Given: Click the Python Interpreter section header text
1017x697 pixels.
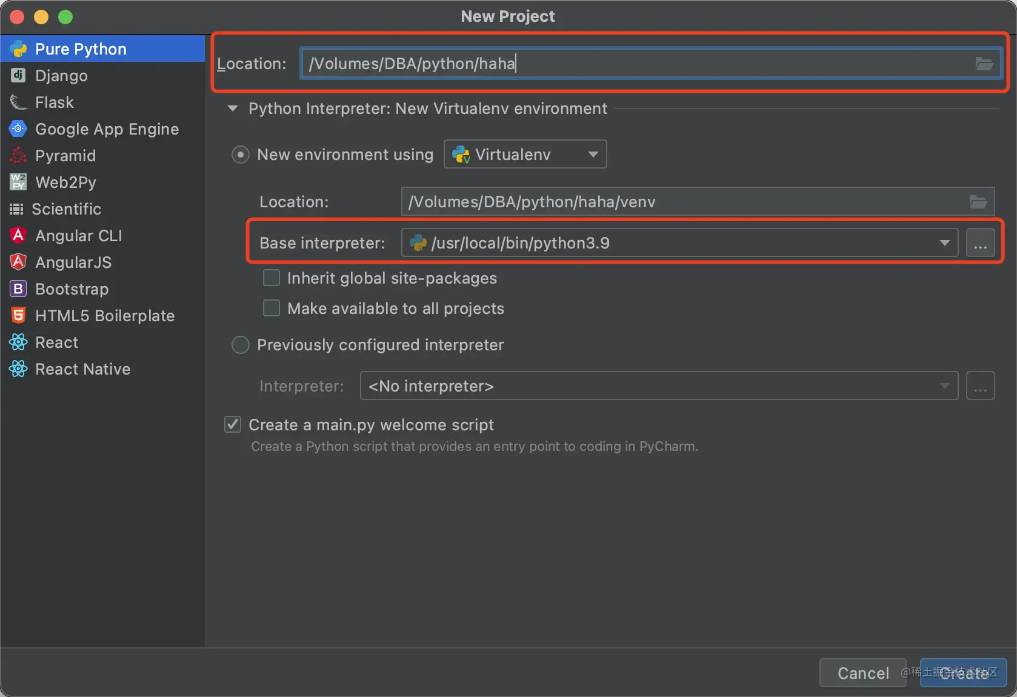Looking at the screenshot, I should (x=428, y=109).
